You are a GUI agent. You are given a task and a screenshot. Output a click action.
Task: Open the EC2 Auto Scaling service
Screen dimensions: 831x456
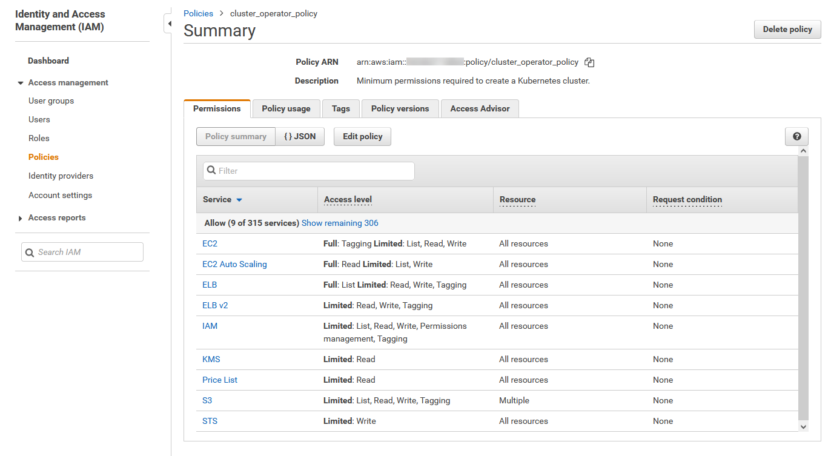click(234, 265)
